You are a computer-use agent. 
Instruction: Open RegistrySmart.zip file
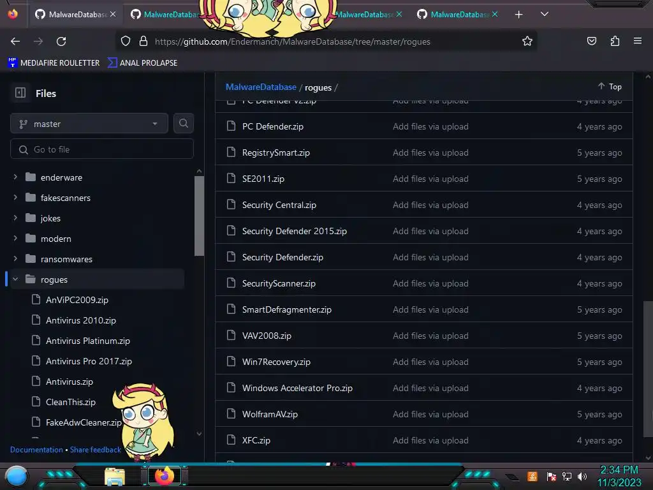[275, 152]
